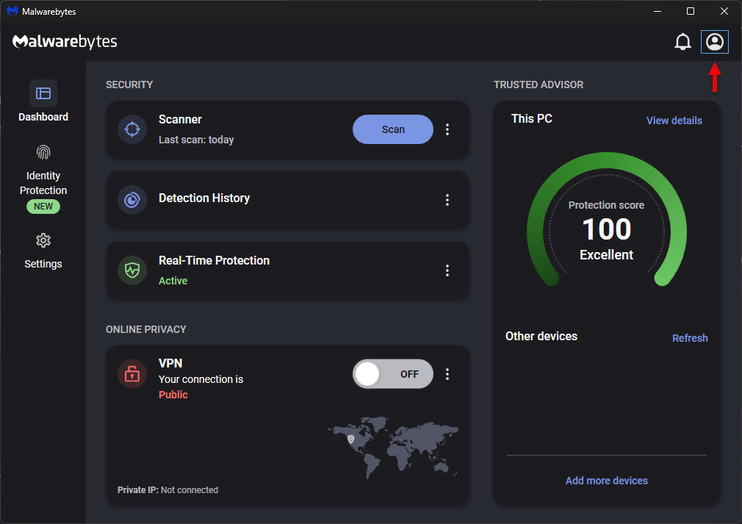This screenshot has width=742, height=524.
Task: Open Dashboard from the sidebar
Action: click(43, 101)
